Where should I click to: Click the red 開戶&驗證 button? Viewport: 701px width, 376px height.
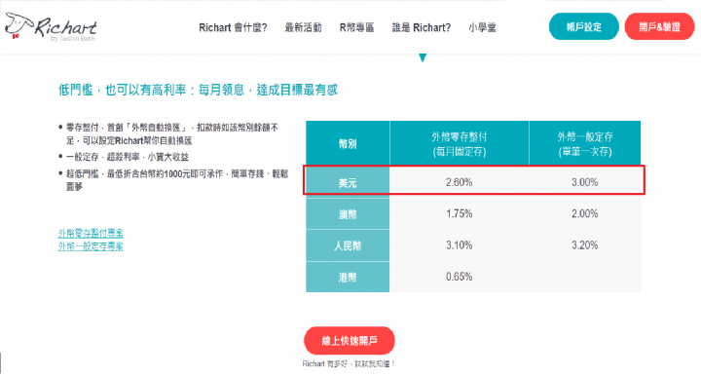click(659, 27)
